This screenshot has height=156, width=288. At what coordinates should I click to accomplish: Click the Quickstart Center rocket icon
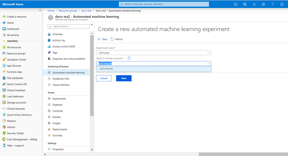[x=4, y=59]
